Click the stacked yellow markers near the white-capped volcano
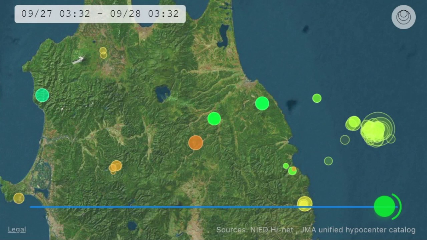The image size is (427, 240). 103,53
